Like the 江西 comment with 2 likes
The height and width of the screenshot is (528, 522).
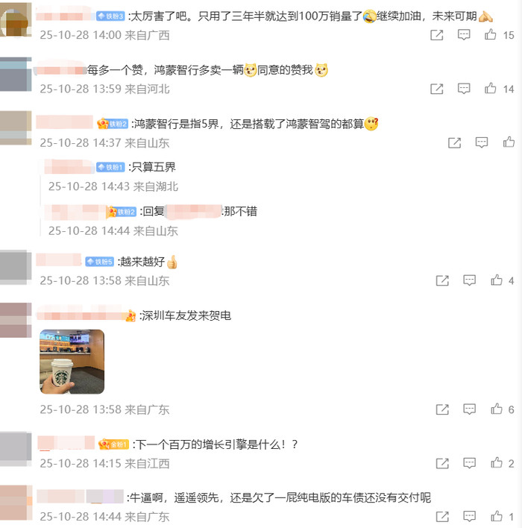[497, 462]
